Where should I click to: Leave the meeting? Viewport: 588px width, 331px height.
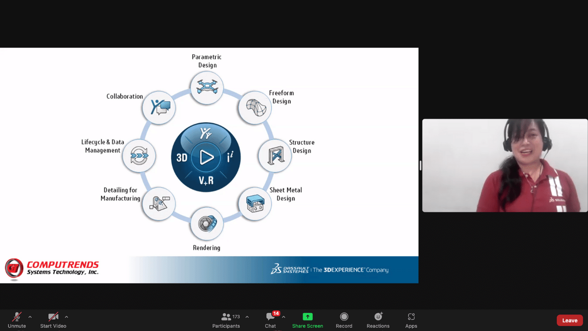569,320
